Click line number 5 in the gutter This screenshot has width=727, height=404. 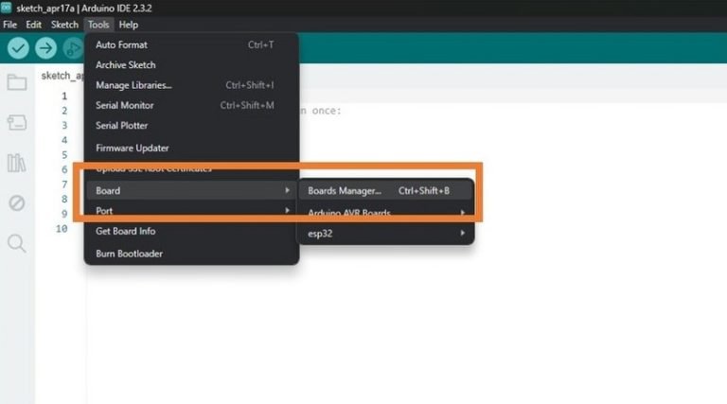click(64, 155)
